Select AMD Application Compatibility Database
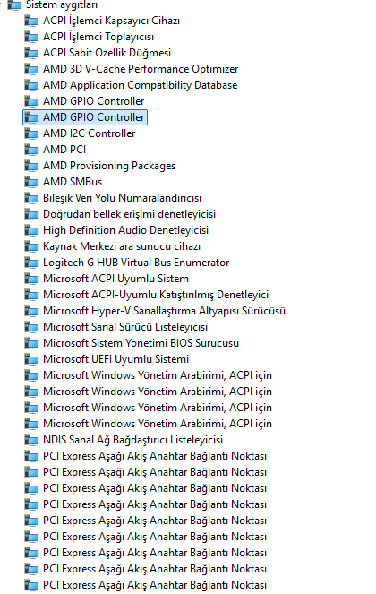This screenshot has height=594, width=376. (x=140, y=85)
